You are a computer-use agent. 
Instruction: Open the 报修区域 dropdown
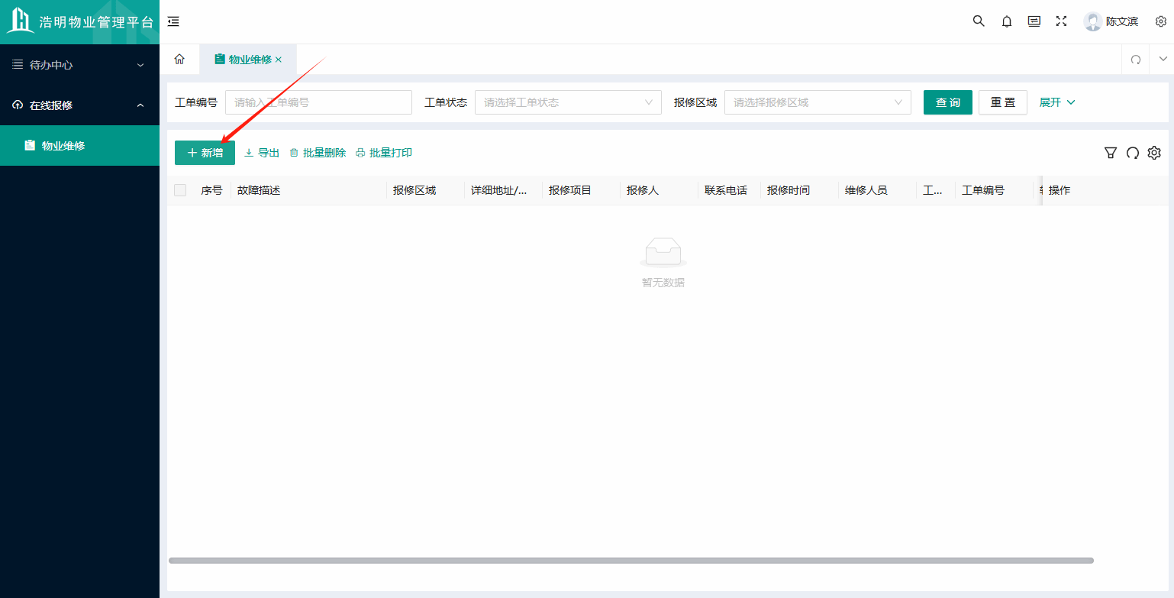[818, 102]
